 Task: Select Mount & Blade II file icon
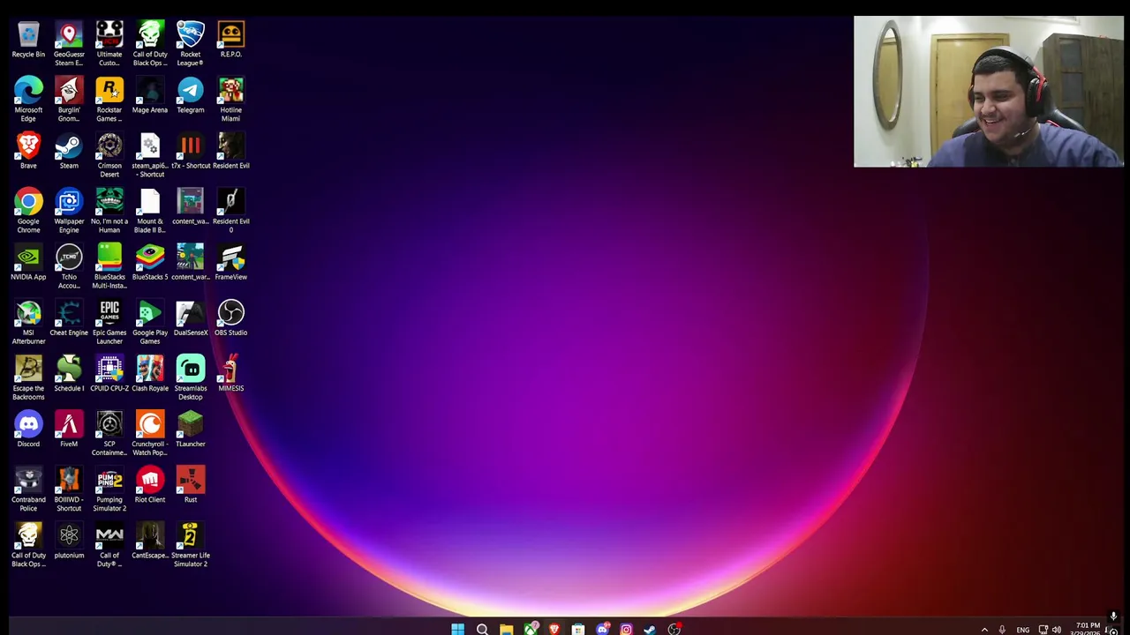click(x=150, y=212)
